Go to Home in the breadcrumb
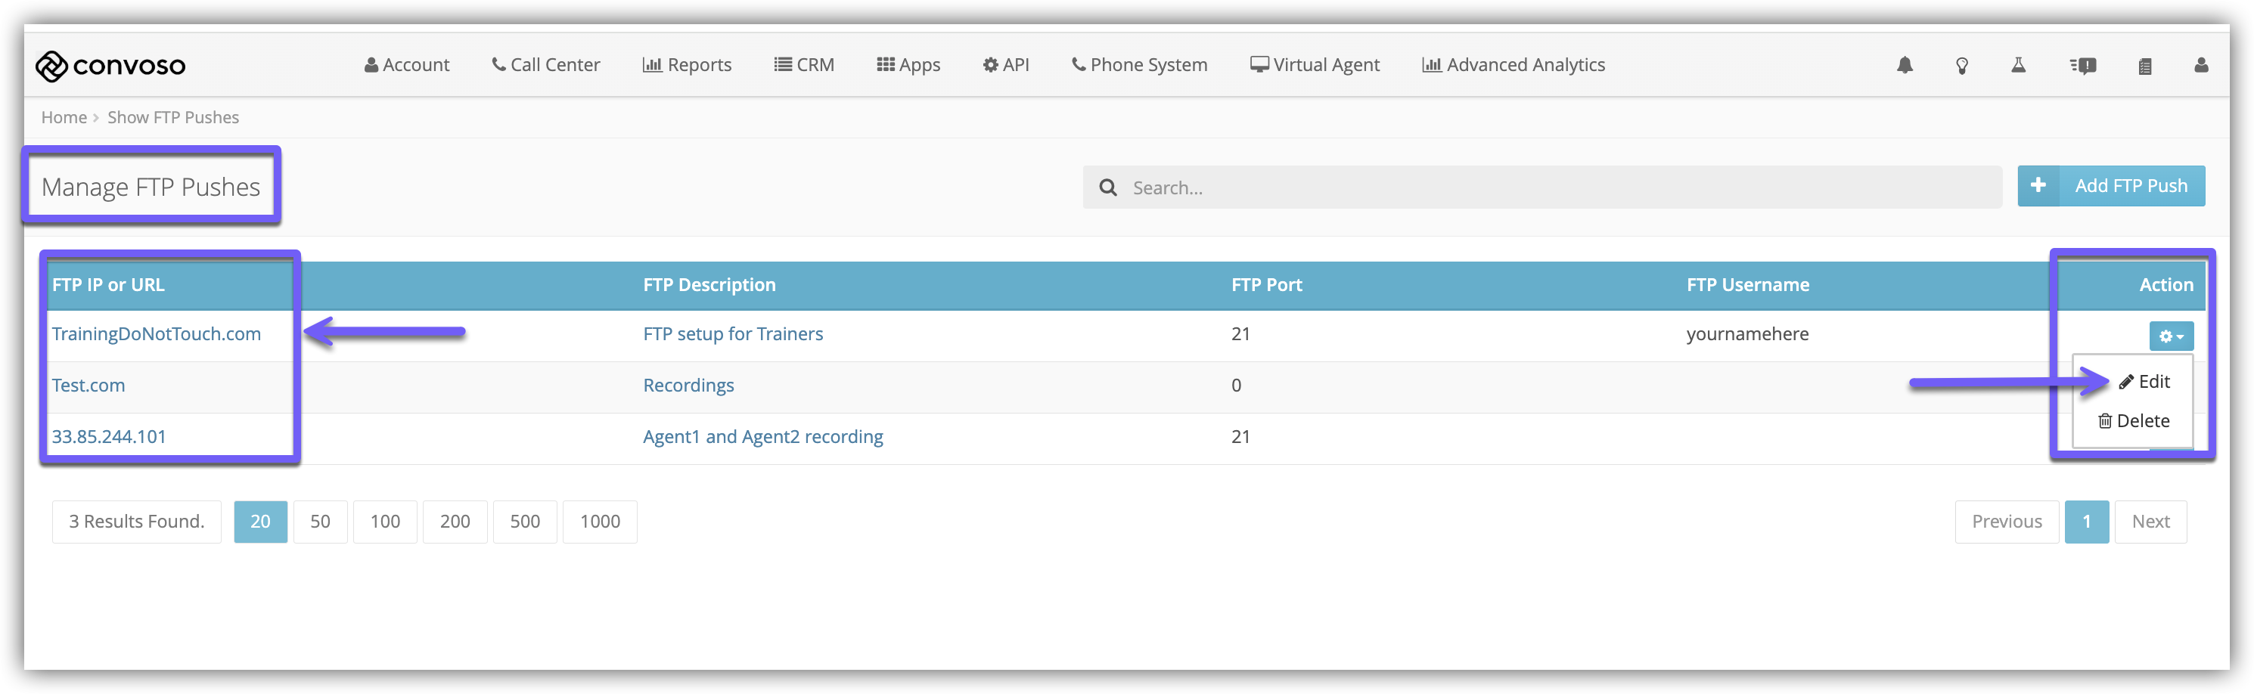 [64, 117]
